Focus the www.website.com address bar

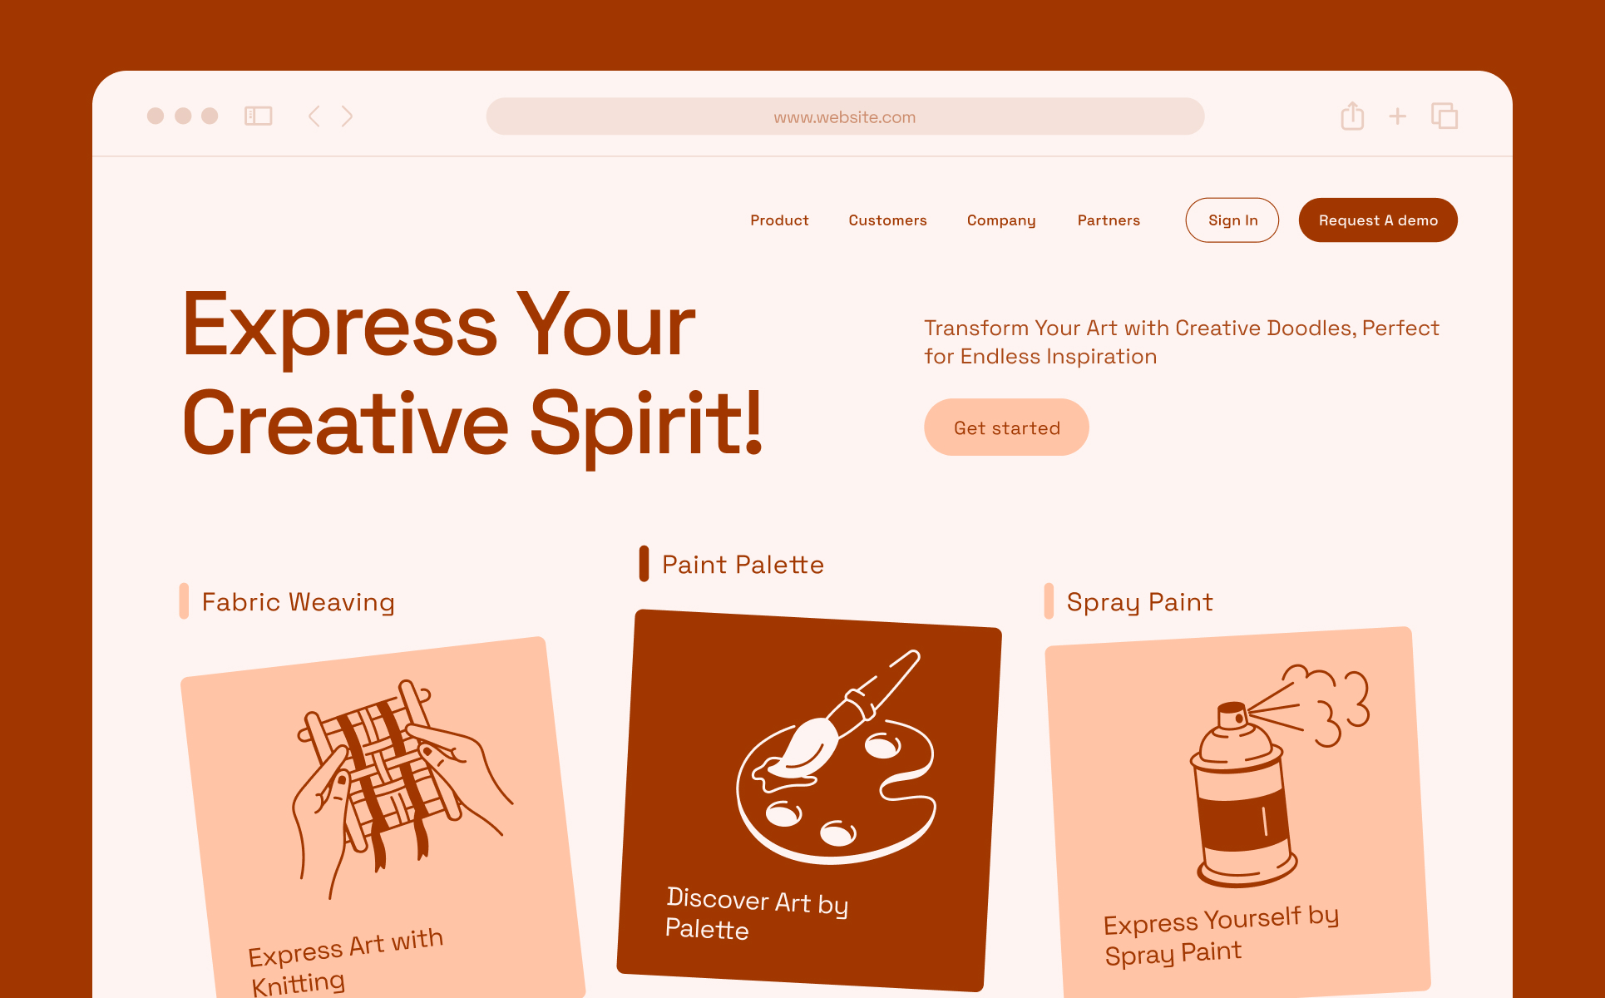click(x=845, y=116)
